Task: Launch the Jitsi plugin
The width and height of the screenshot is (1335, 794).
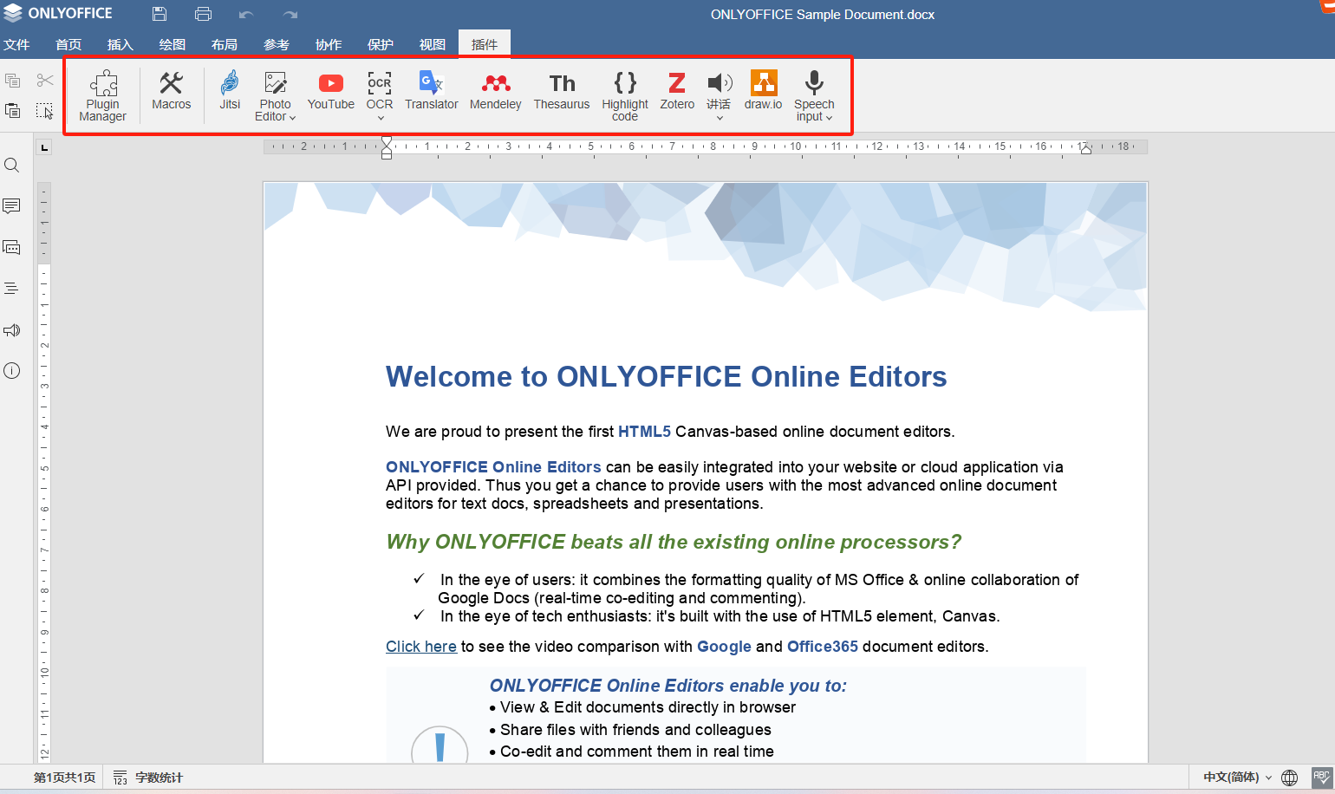Action: point(230,90)
